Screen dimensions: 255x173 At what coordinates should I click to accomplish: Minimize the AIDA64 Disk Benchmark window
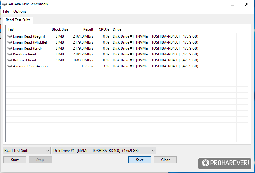[218, 4]
